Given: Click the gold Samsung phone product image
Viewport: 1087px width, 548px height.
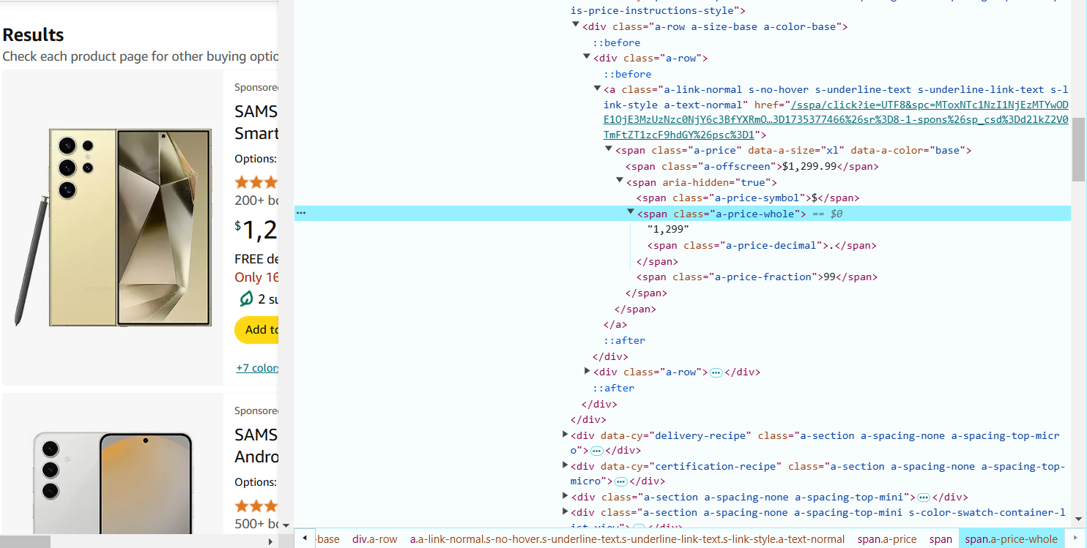Looking at the screenshot, I should pos(114,227).
